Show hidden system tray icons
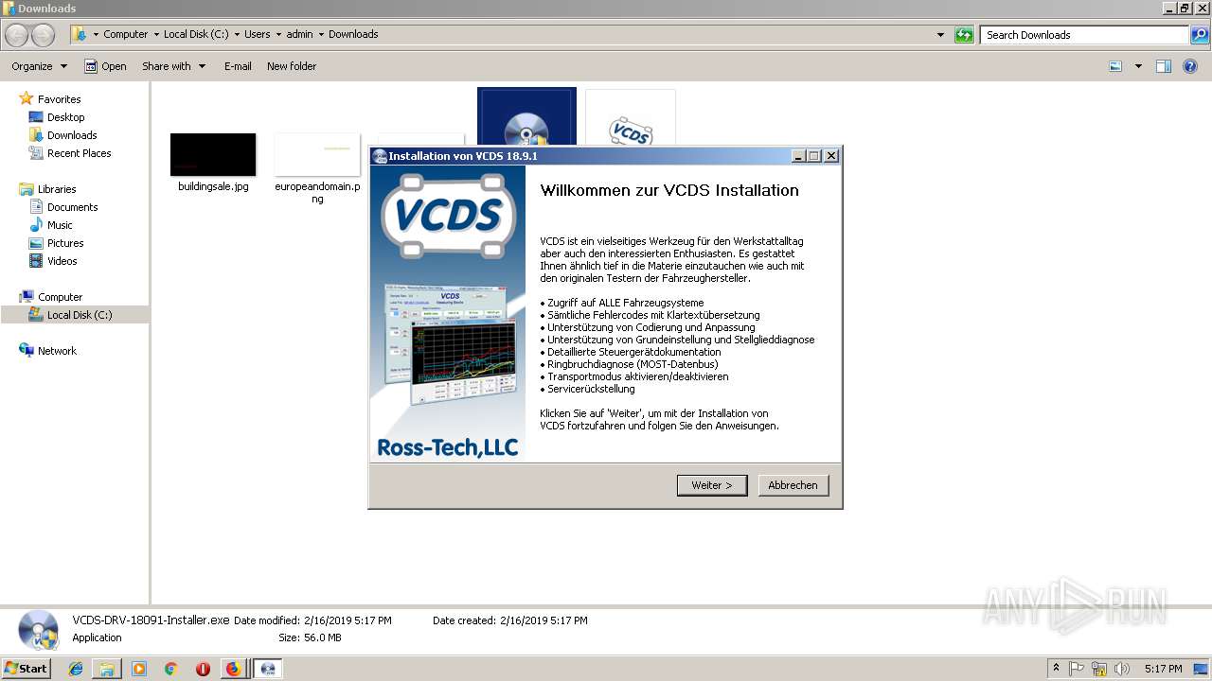This screenshot has height=681, width=1212. click(x=1056, y=669)
